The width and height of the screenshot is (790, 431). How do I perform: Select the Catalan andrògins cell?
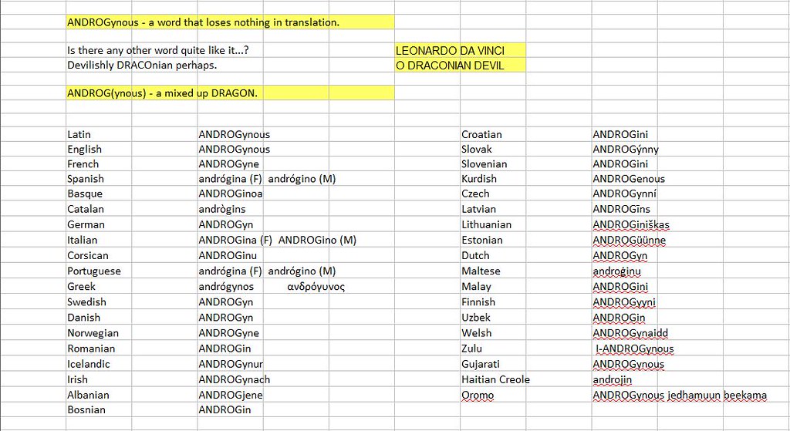tap(221, 209)
